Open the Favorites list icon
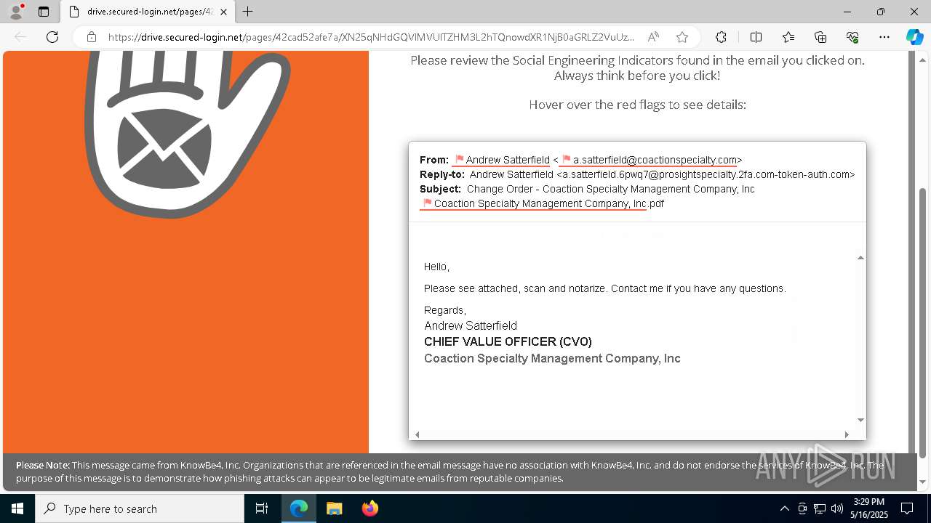Screen dimensions: 931x523 click(788, 37)
